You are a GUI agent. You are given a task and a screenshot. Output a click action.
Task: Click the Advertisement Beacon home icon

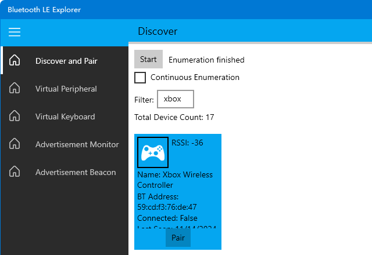click(15, 172)
